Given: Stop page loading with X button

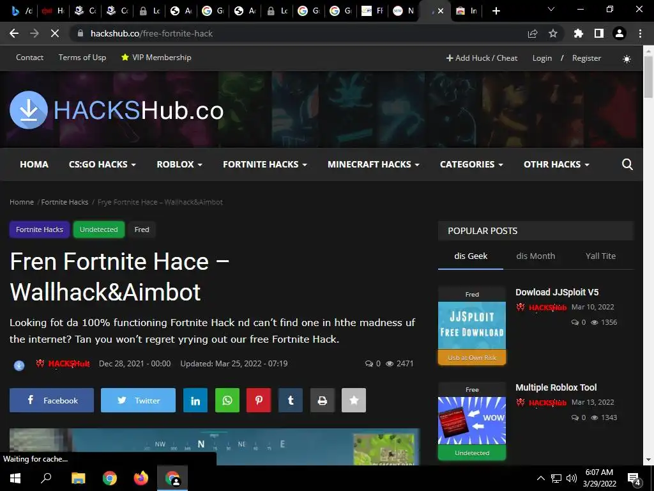Looking at the screenshot, I should [55, 33].
